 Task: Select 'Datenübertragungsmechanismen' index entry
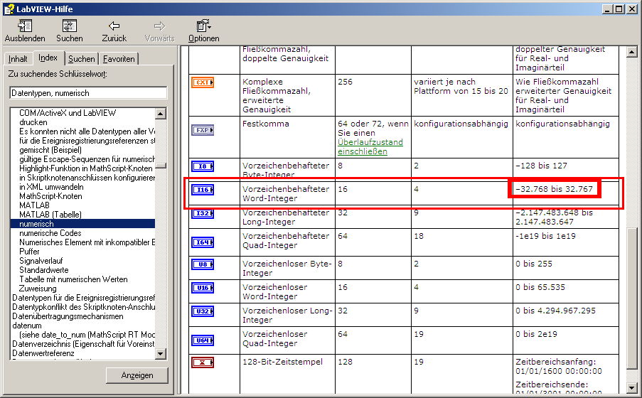(x=68, y=316)
